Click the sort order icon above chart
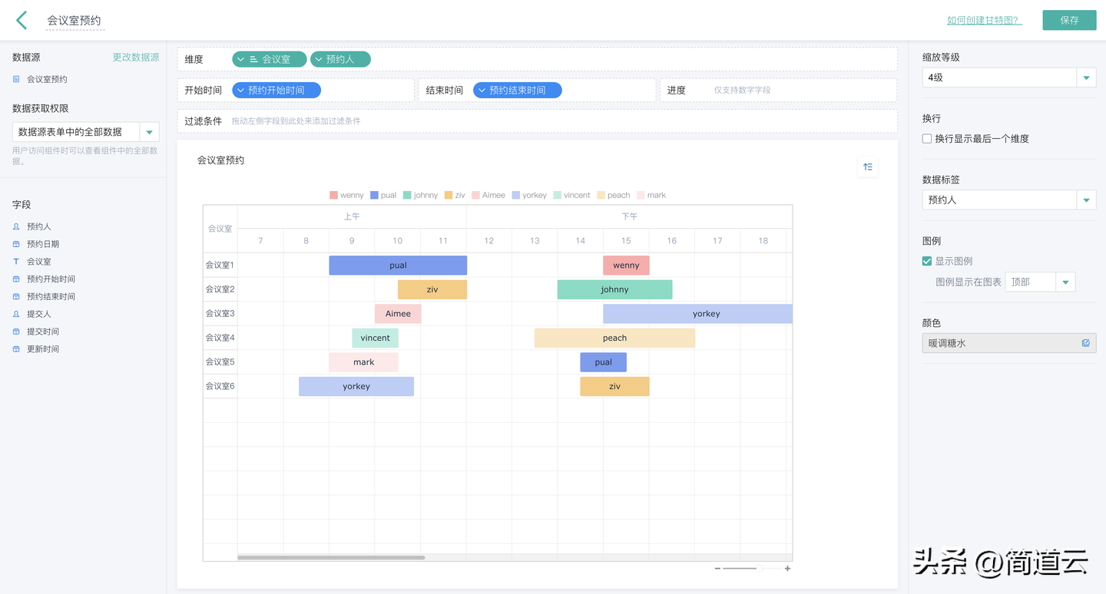Image resolution: width=1106 pixels, height=594 pixels. 868,167
